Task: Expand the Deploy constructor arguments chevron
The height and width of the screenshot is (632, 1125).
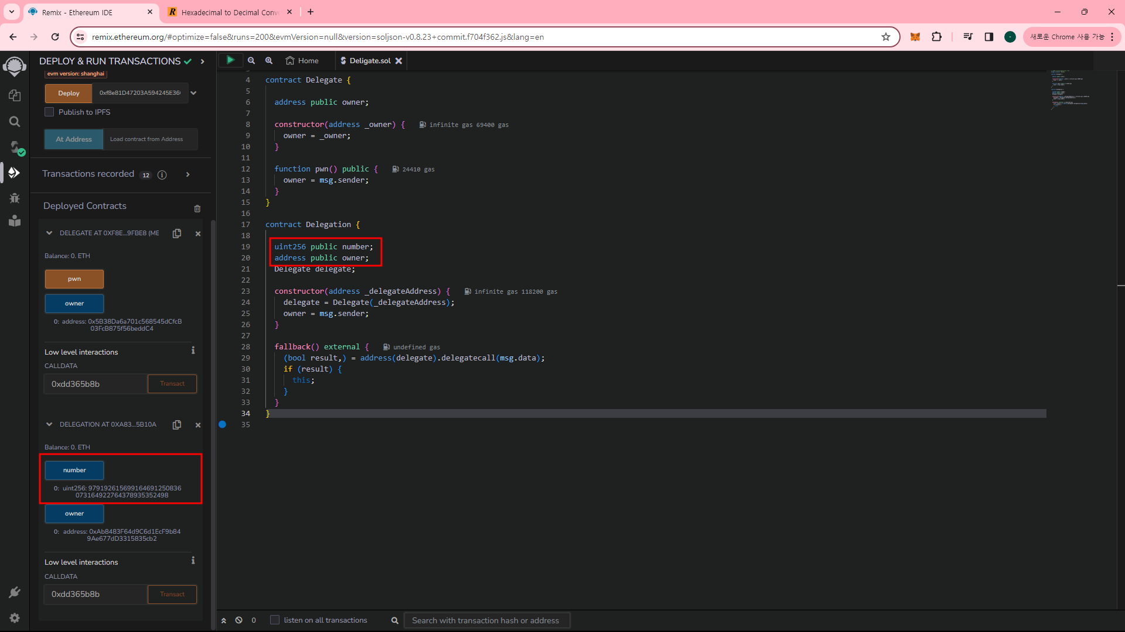Action: coord(193,93)
